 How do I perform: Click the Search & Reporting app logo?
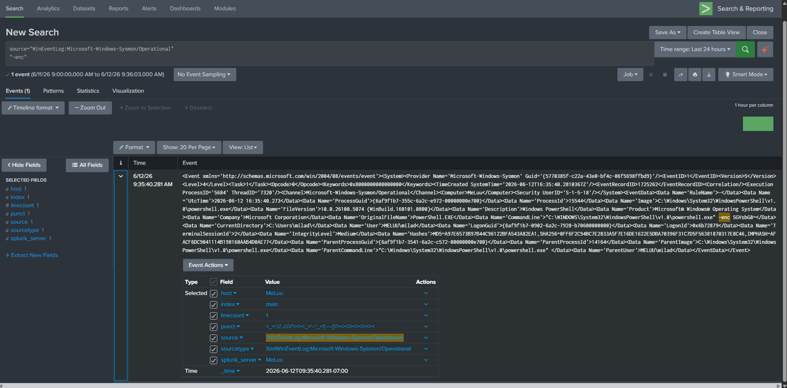point(706,9)
